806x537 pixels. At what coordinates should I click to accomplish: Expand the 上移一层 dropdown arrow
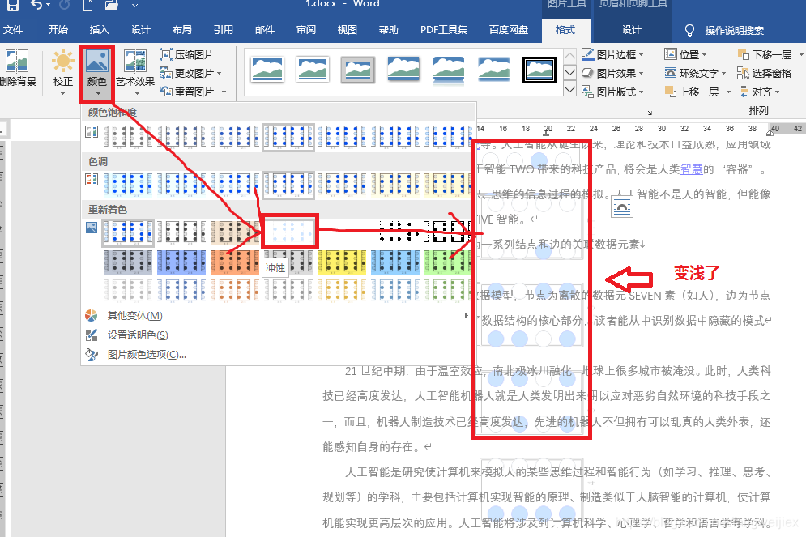728,92
